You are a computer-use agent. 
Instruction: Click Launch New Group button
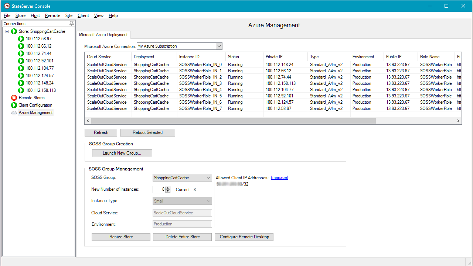pos(122,153)
